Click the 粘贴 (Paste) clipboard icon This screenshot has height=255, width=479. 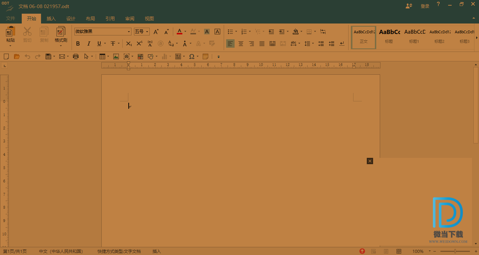(x=11, y=32)
